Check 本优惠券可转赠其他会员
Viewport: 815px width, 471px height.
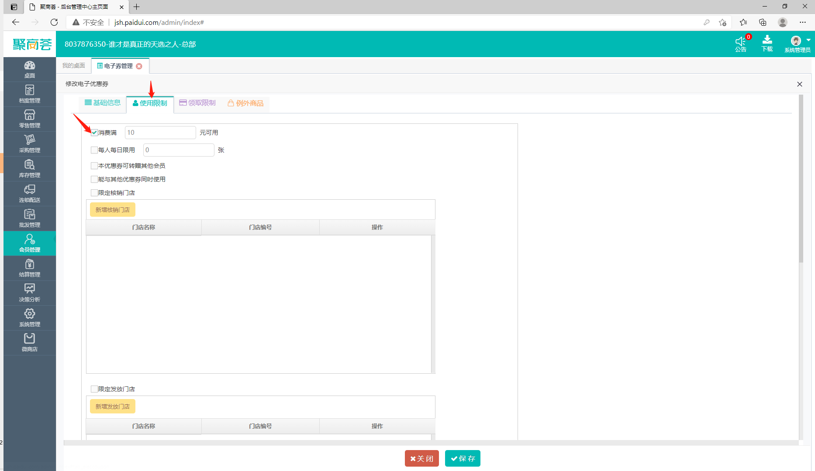[x=94, y=166]
